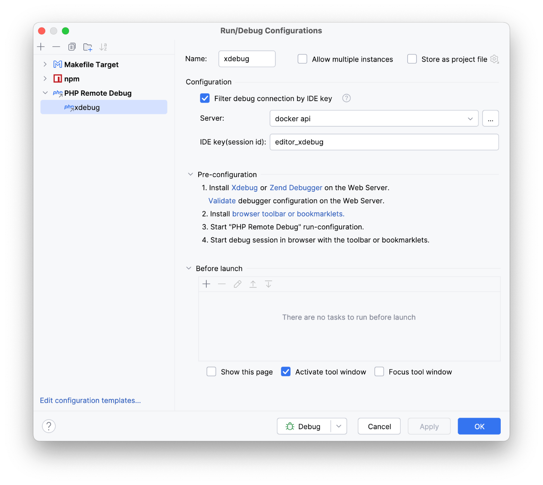
Task: Uncheck Filter debug connection by IDE key
Action: tap(205, 98)
